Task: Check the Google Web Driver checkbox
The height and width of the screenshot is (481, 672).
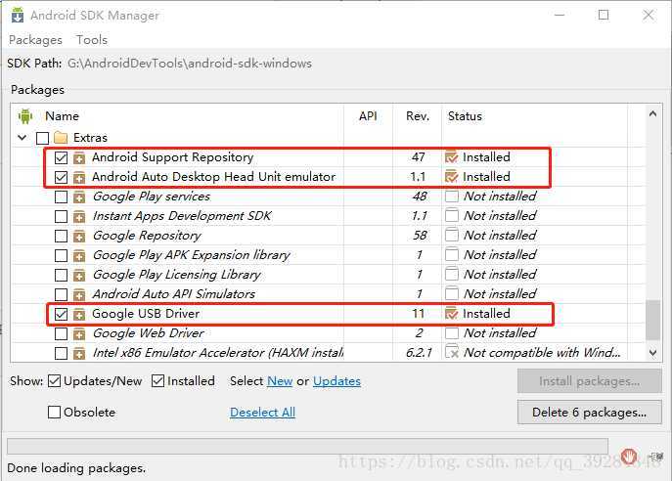Action: pyautogui.click(x=61, y=333)
